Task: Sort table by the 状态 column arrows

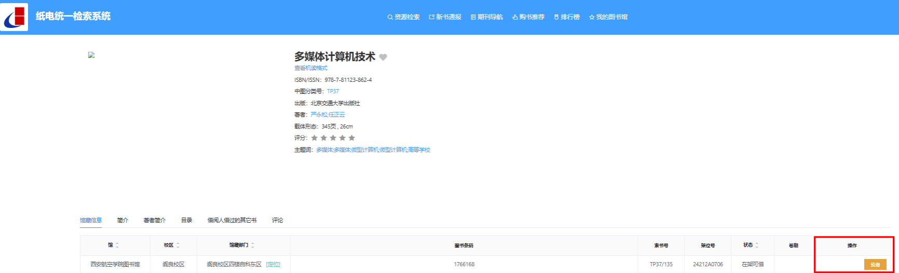Action: [x=757, y=245]
